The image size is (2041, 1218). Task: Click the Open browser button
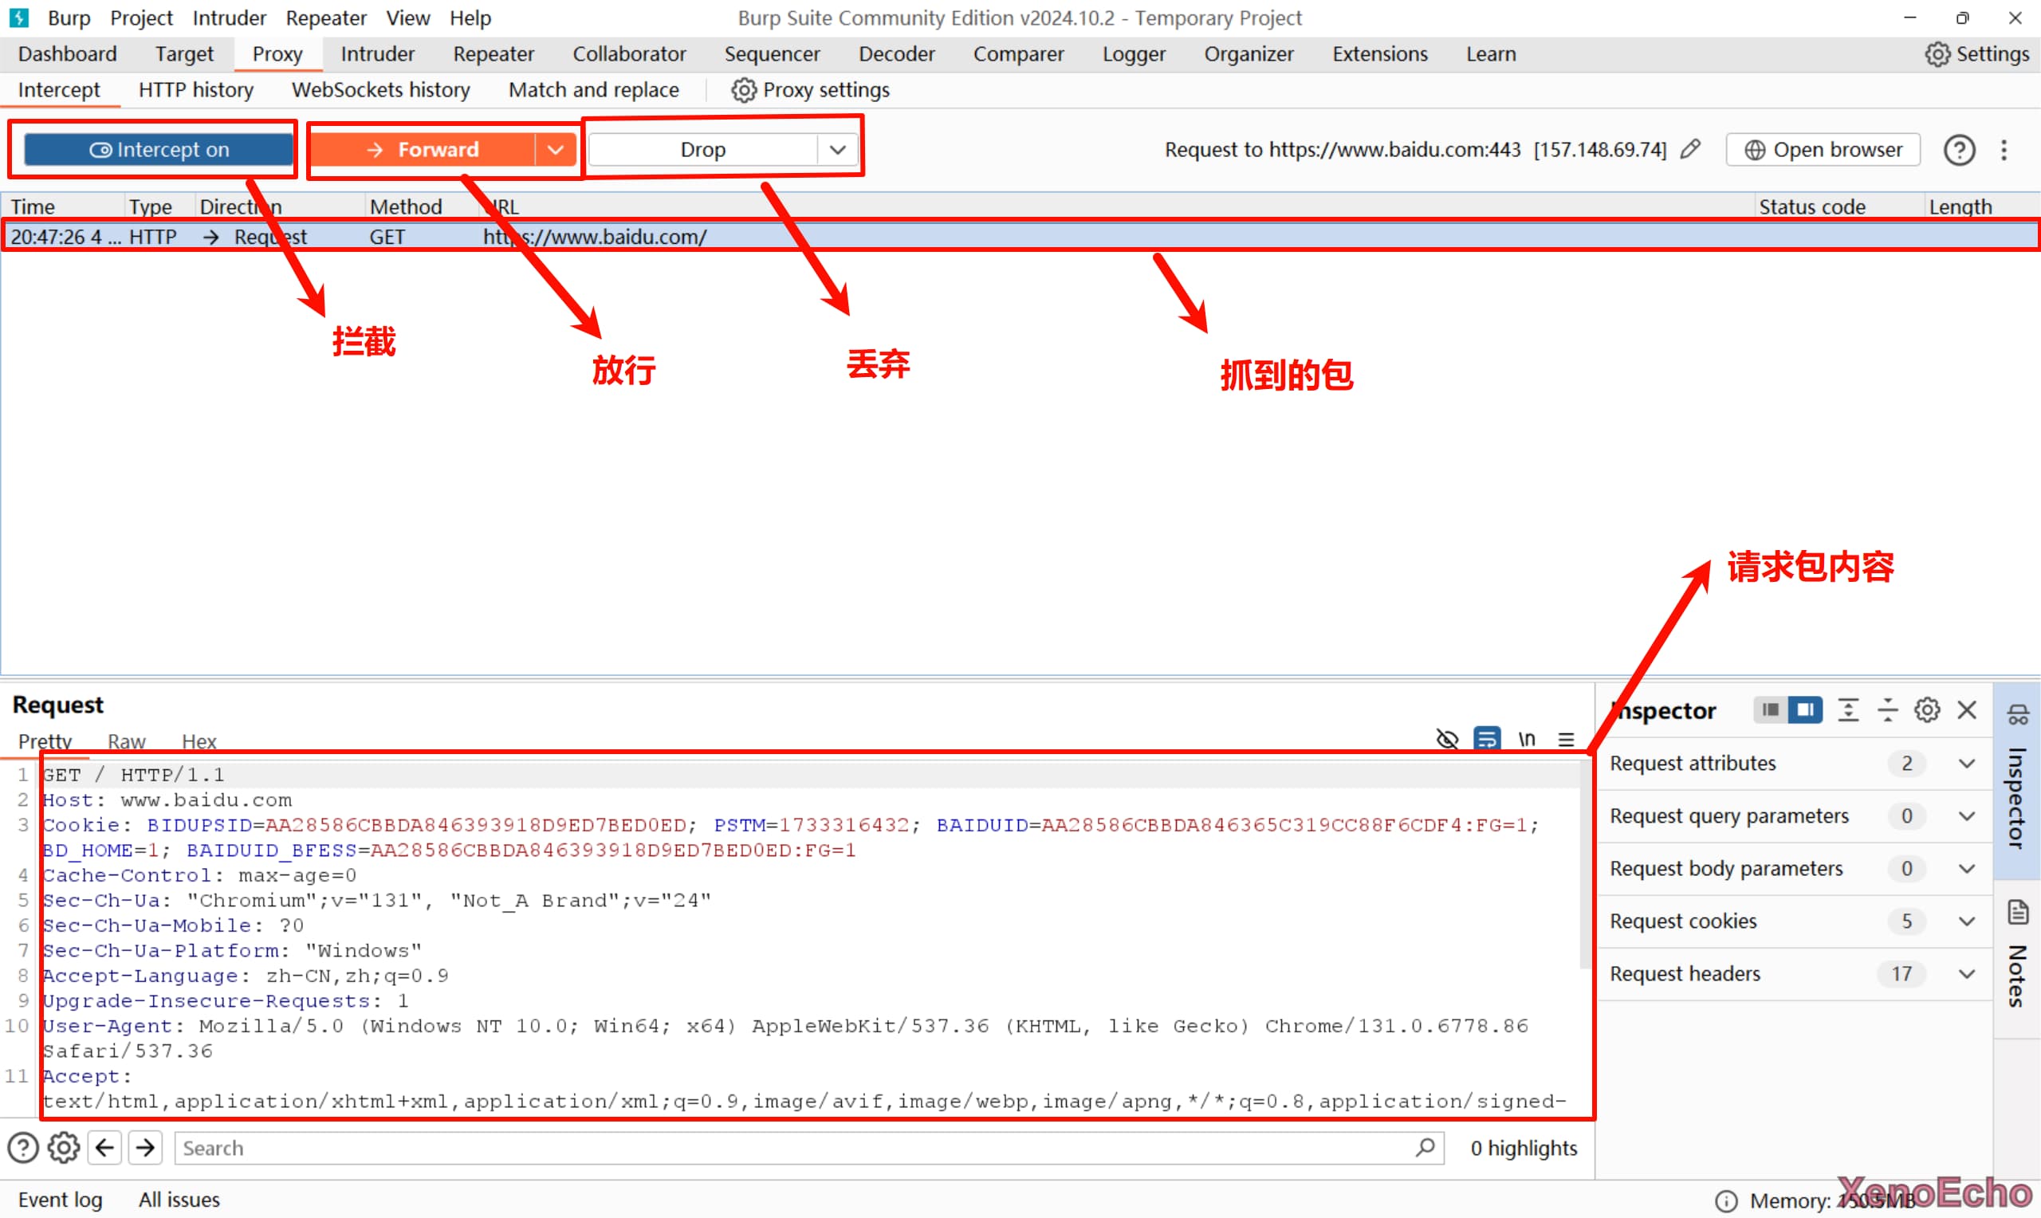tap(1823, 149)
